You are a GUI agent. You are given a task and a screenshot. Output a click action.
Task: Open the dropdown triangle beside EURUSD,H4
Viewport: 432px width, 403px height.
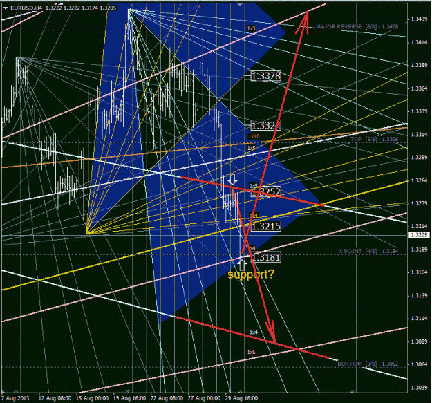6,8
